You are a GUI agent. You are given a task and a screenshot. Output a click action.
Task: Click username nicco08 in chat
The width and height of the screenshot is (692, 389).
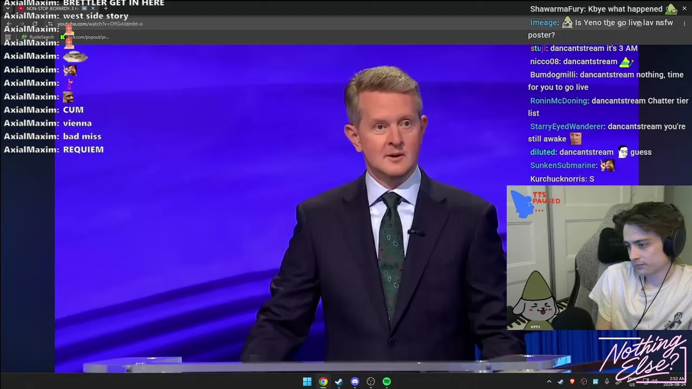point(545,62)
